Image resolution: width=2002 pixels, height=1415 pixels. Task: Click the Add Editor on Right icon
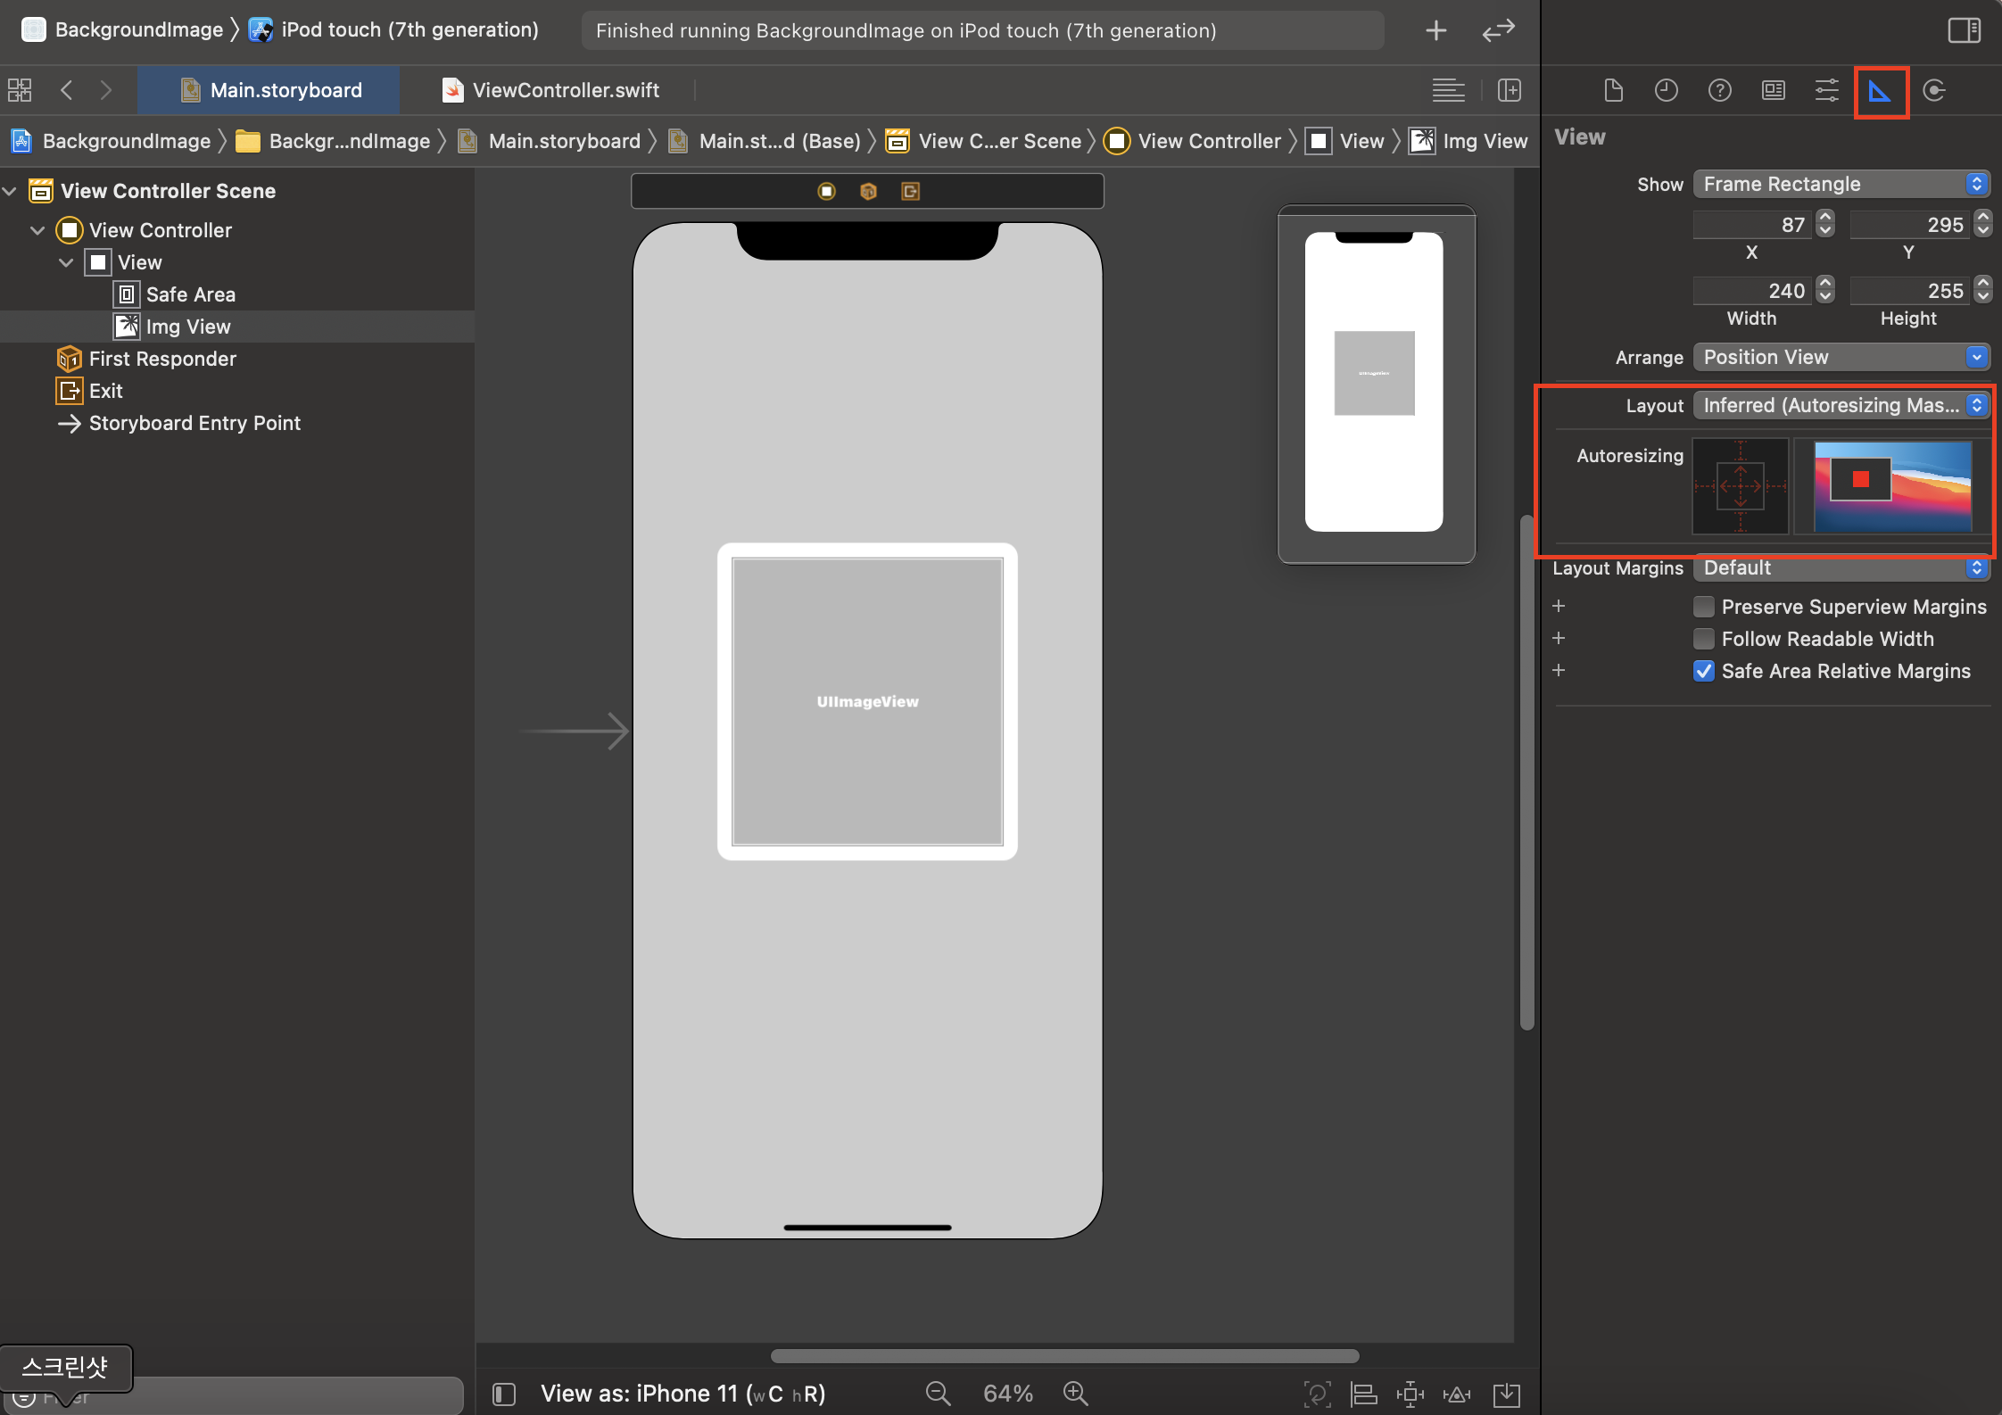(1509, 90)
